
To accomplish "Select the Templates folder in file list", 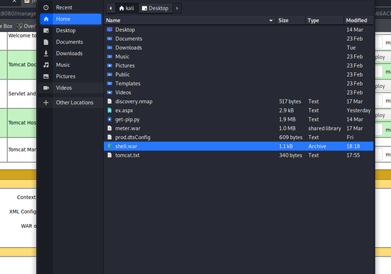I will [x=239, y=83].
